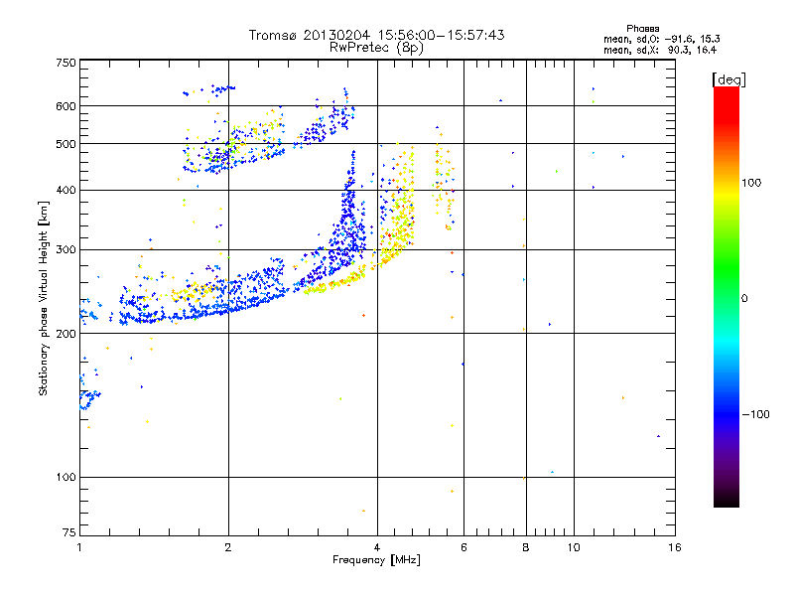This screenshot has width=794, height=596.
Task: Click the colorbar tick label '-100'
Action: pyautogui.click(x=756, y=414)
